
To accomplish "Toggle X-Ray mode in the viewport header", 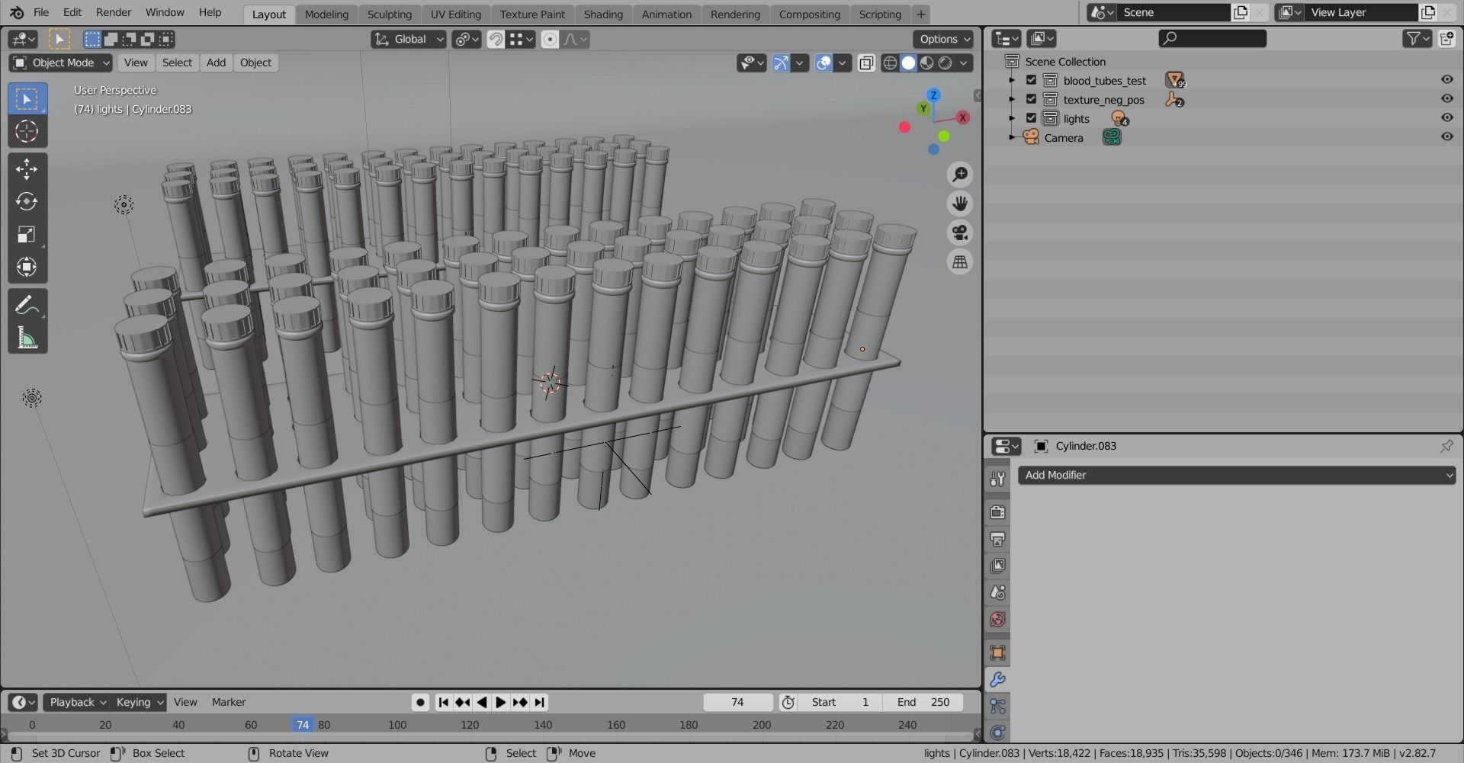I will (867, 63).
